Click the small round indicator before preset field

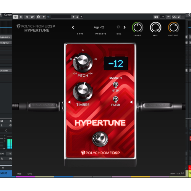tap(48, 17)
